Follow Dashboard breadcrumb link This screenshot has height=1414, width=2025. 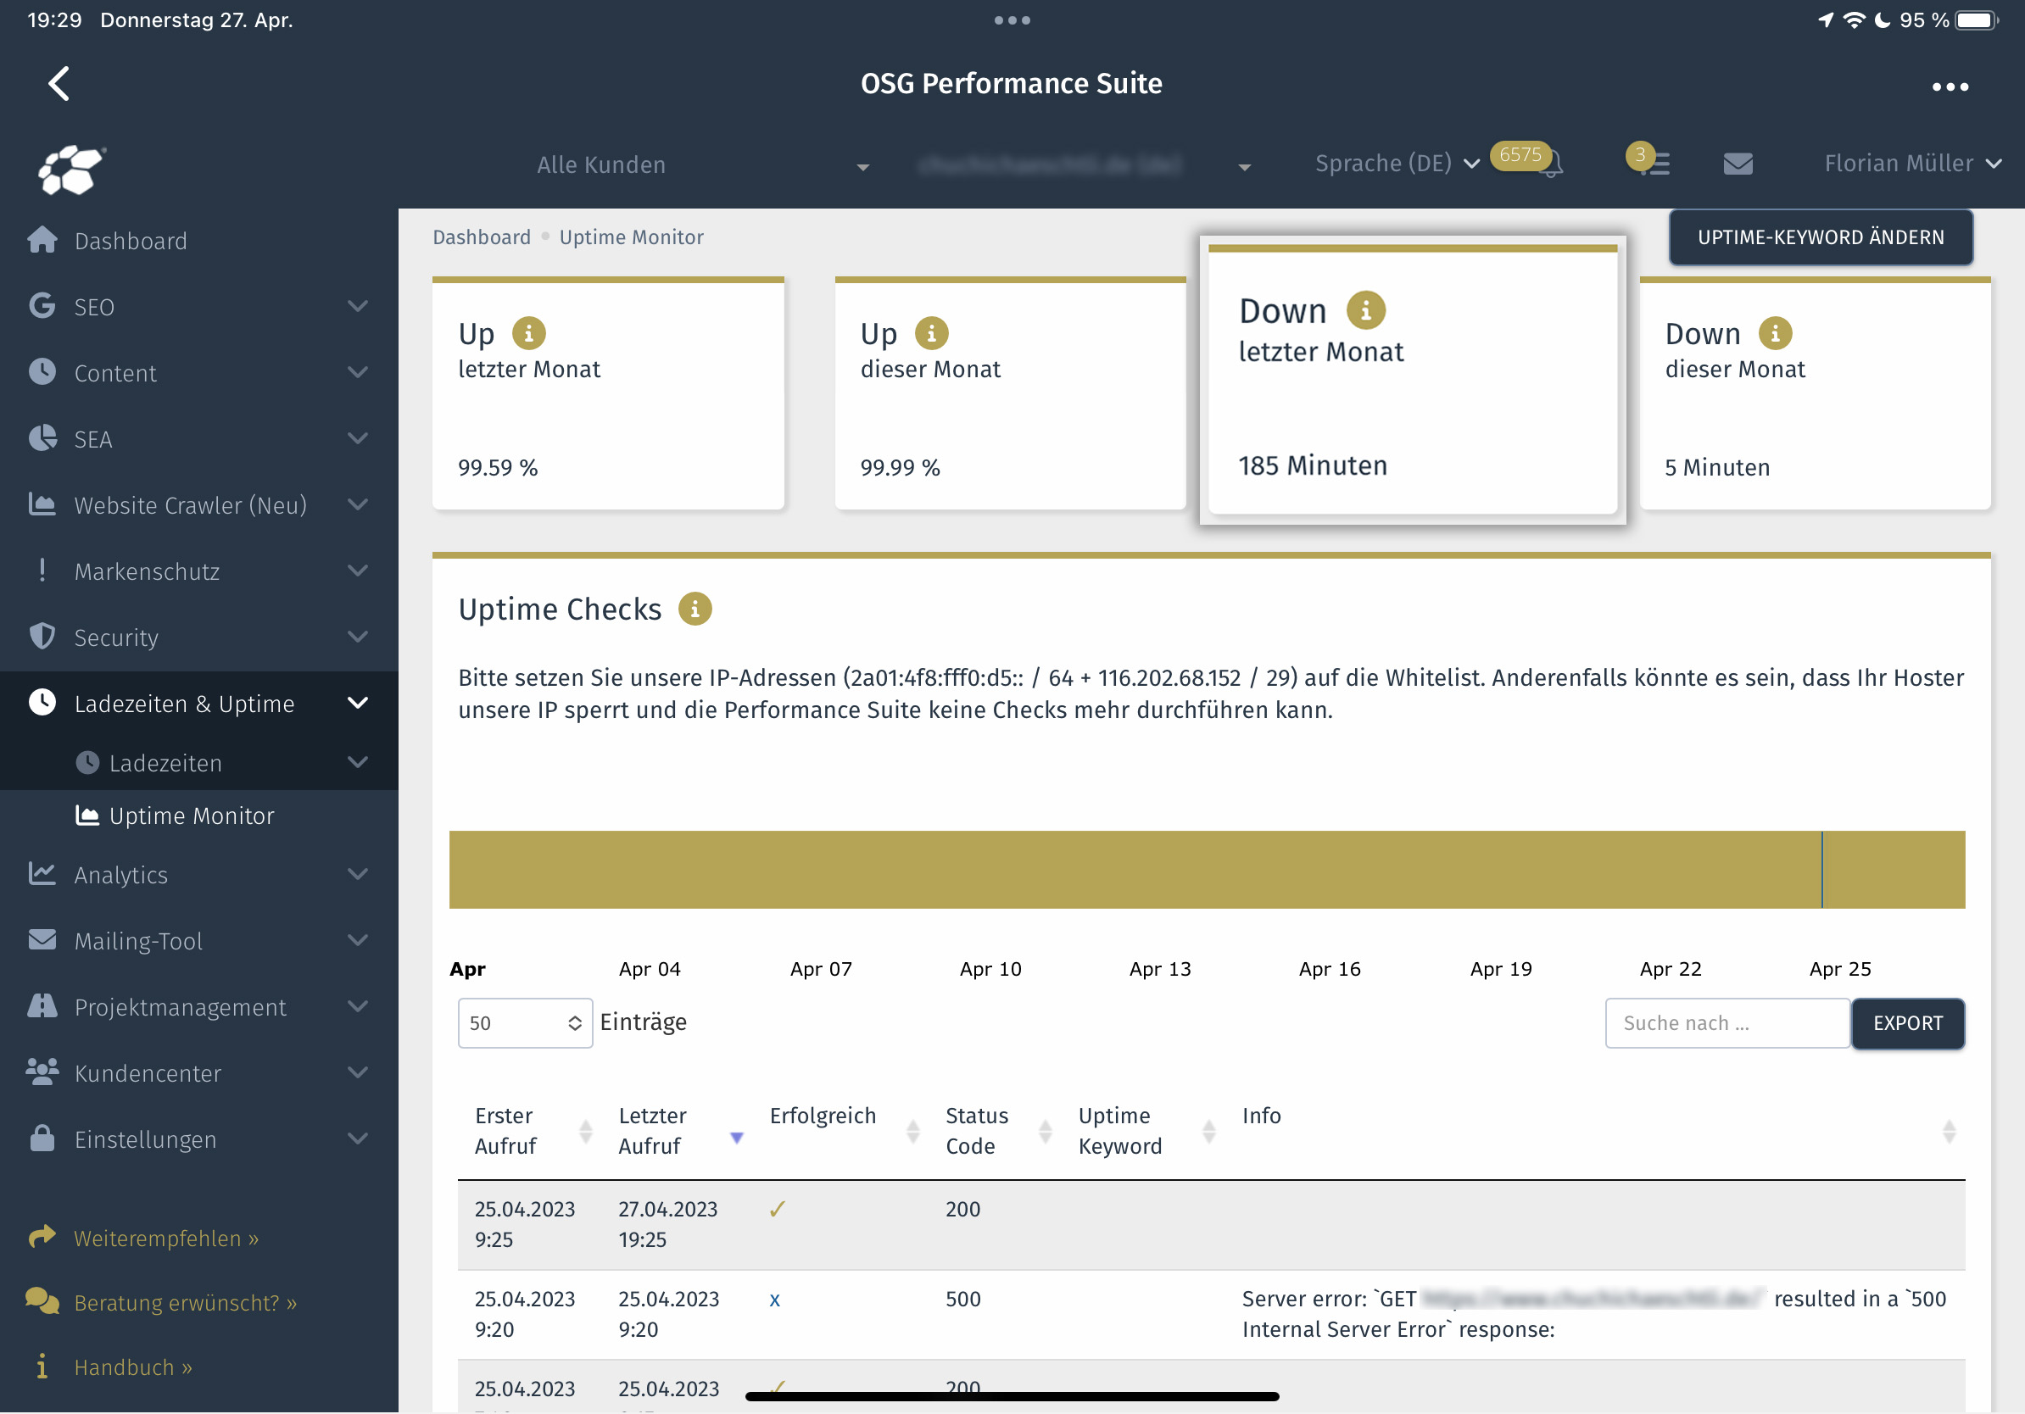(482, 237)
